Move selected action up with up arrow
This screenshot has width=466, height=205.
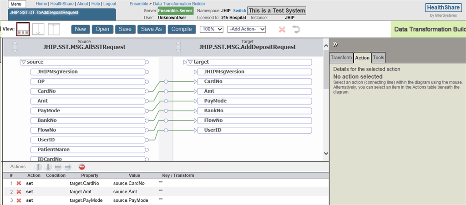(x=39, y=167)
